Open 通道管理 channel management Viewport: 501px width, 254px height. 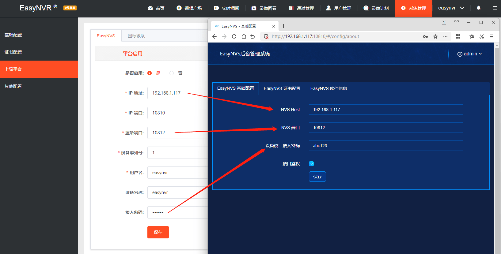(x=301, y=8)
